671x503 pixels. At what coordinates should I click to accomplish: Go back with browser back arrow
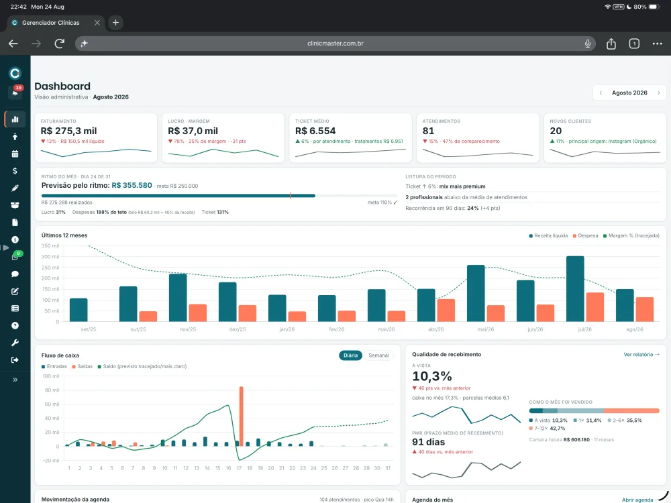coord(13,43)
